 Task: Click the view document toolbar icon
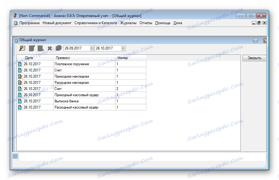(40, 48)
